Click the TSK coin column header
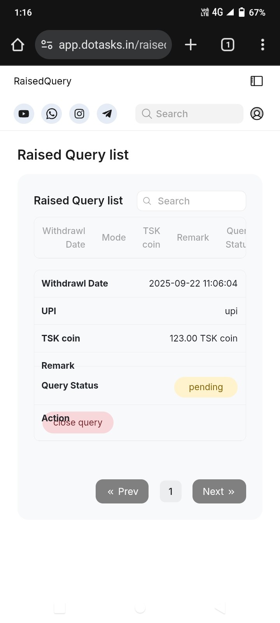The image size is (280, 623). pos(151,238)
